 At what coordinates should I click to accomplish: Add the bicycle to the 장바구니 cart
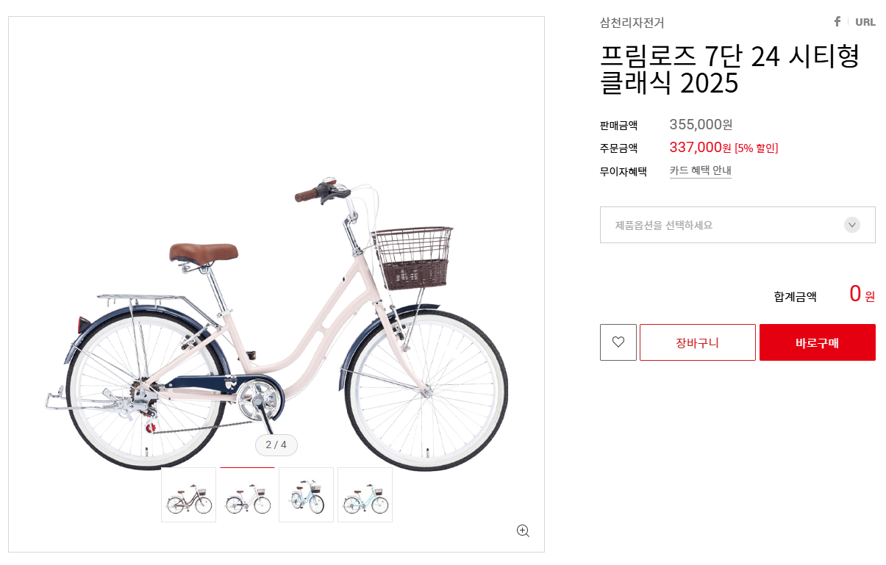[x=697, y=342]
